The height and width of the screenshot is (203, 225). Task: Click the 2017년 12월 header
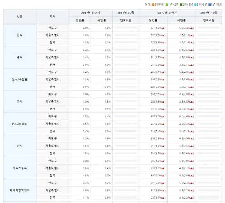(x=209, y=13)
